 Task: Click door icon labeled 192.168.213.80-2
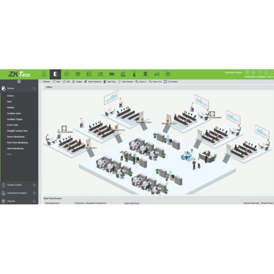[x=142, y=119]
